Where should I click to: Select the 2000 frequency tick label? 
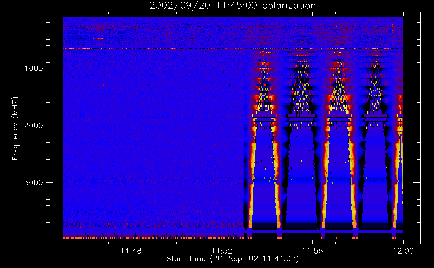pyautogui.click(x=34, y=125)
